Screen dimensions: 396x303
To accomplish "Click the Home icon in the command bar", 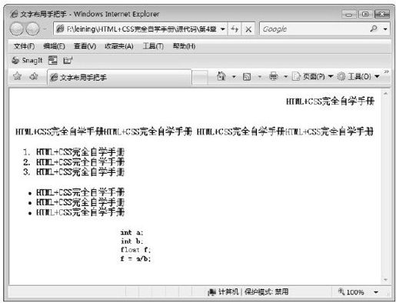I will tap(221, 76).
